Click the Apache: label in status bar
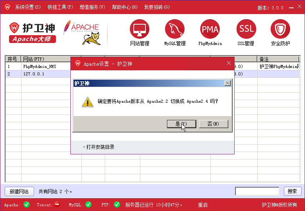Image resolution: width=305 pixels, height=211 pixels. [12, 205]
